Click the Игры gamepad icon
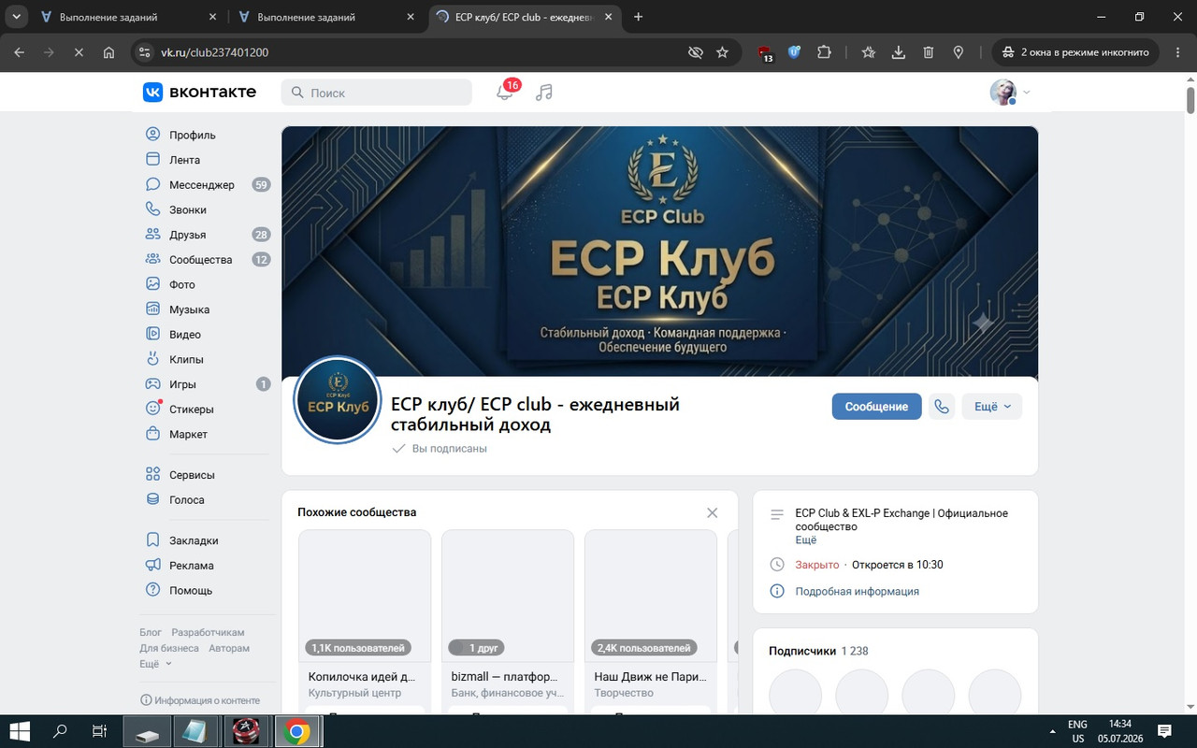Screen dimensions: 1197x748 click(x=153, y=384)
